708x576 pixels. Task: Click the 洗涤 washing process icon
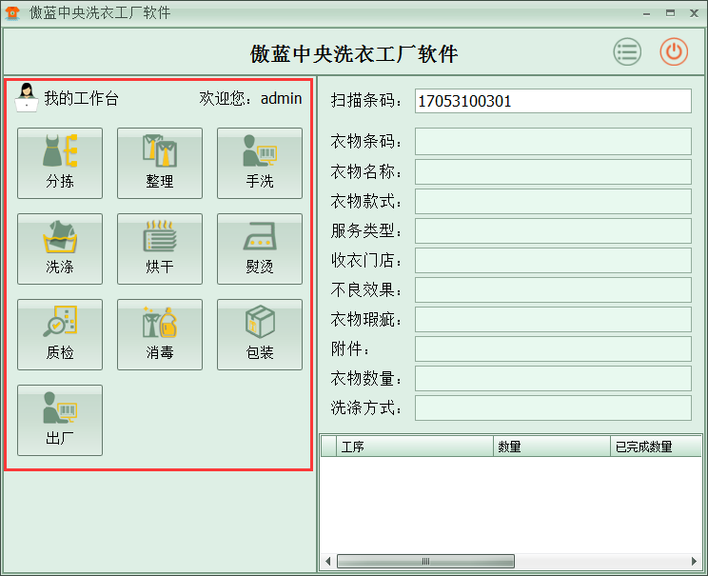[x=59, y=248]
